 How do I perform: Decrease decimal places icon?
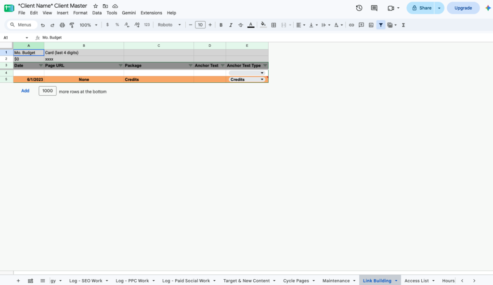[127, 25]
